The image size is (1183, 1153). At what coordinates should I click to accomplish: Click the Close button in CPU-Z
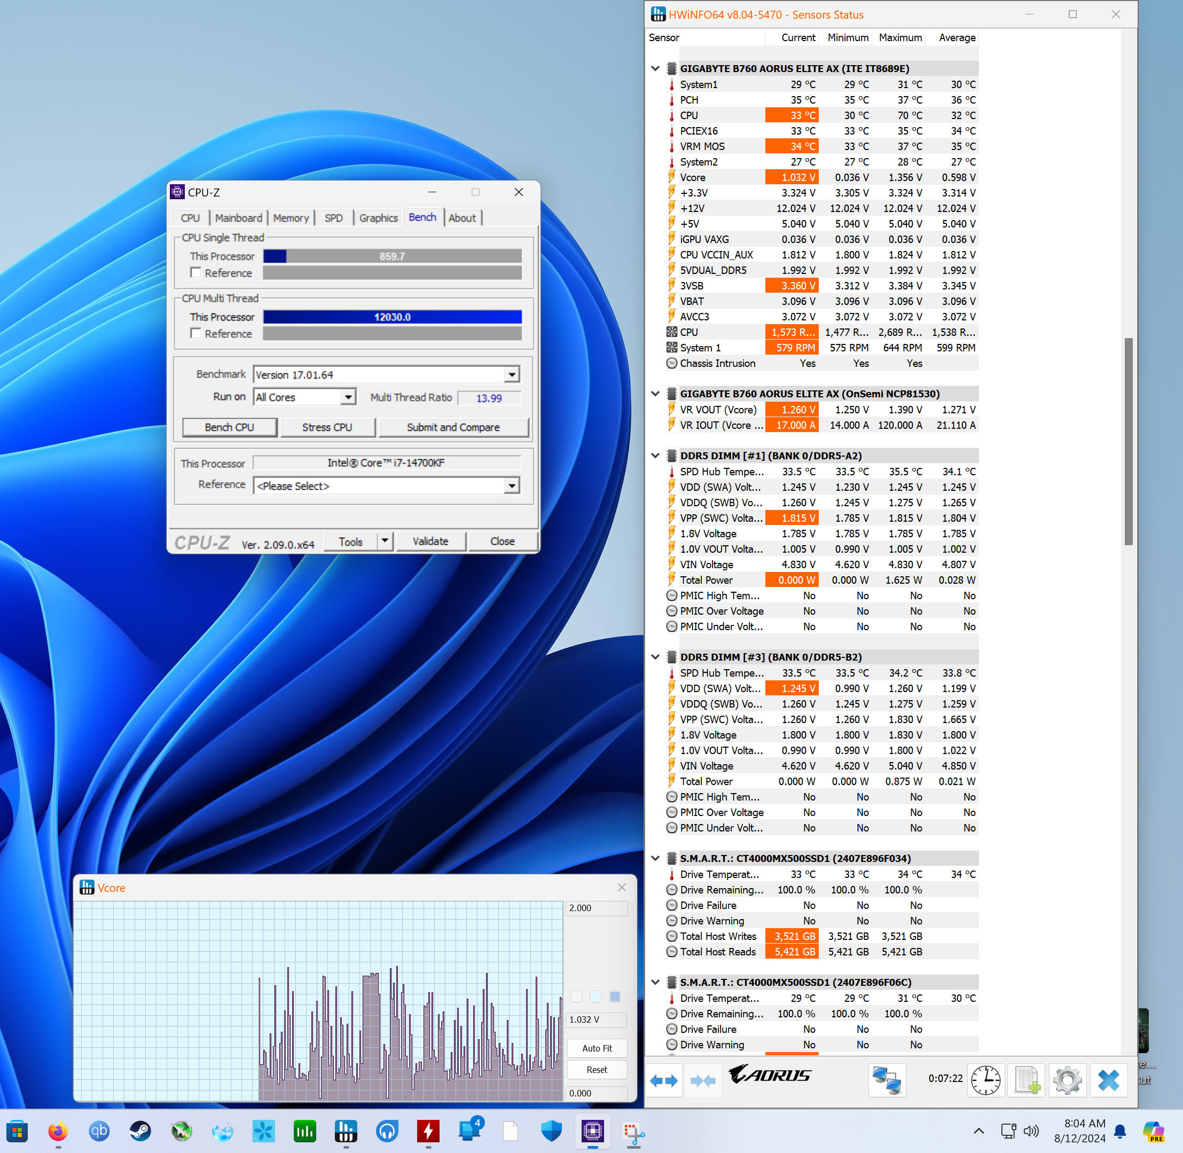pos(503,542)
